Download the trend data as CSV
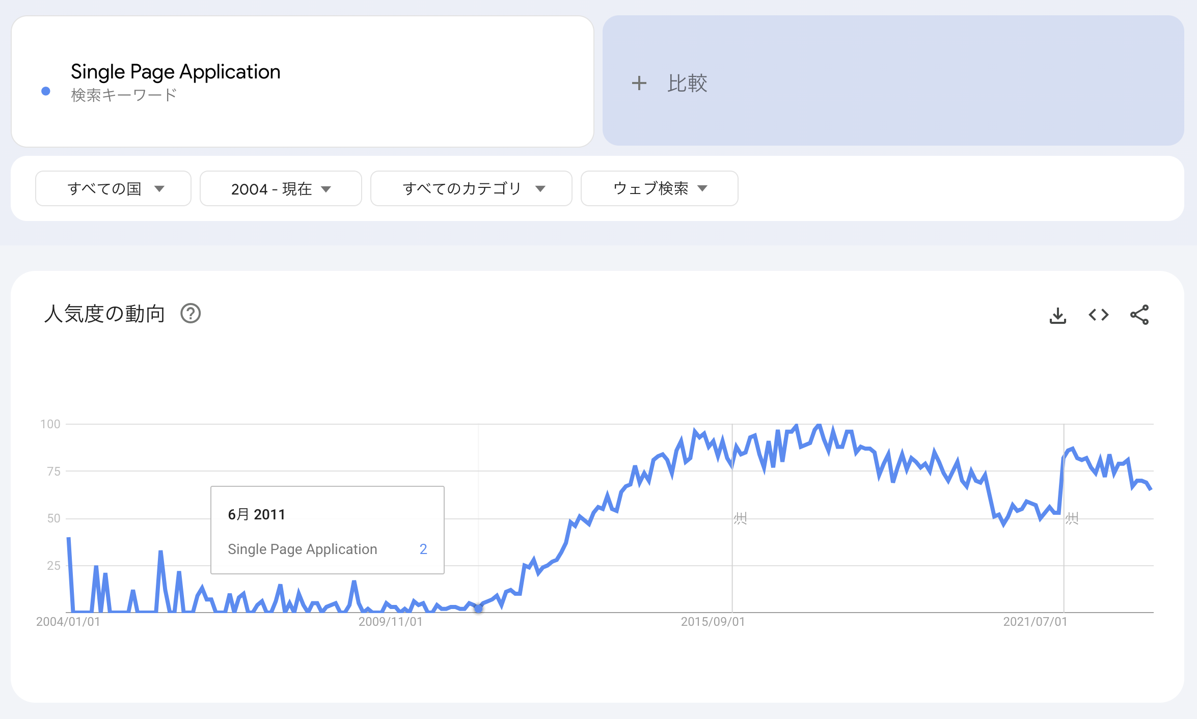The width and height of the screenshot is (1197, 719). pos(1057,315)
